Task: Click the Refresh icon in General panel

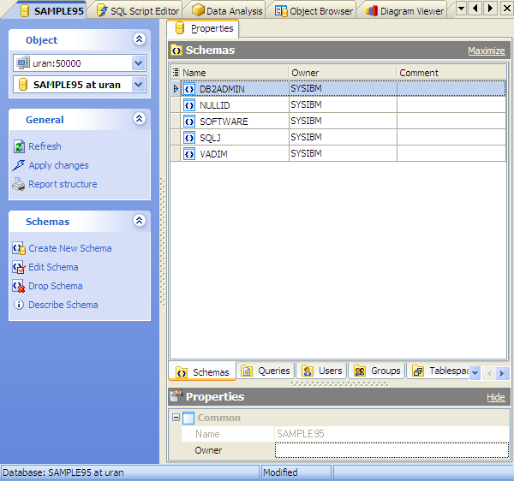Action: coord(19,146)
